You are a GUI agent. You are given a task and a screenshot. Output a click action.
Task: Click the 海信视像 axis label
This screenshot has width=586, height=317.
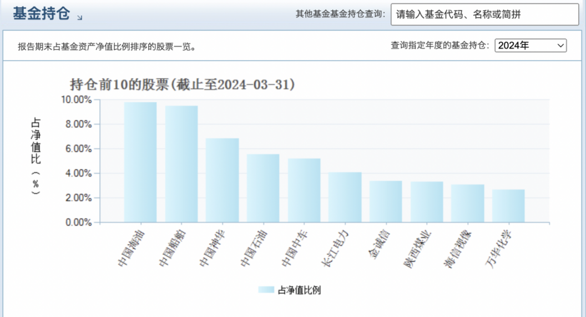coord(458,249)
